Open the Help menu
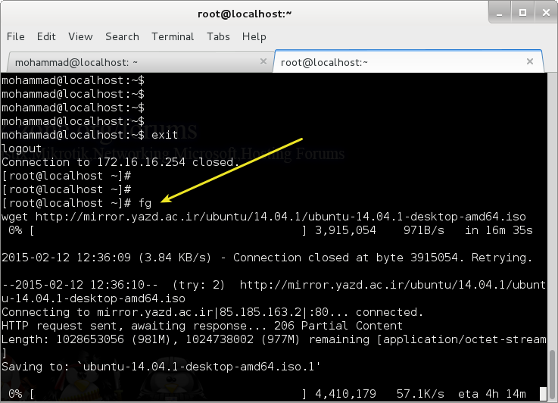This screenshot has width=558, height=403. [x=254, y=36]
